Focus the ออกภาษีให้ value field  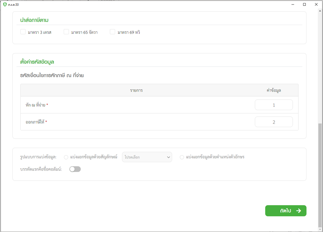coord(274,122)
